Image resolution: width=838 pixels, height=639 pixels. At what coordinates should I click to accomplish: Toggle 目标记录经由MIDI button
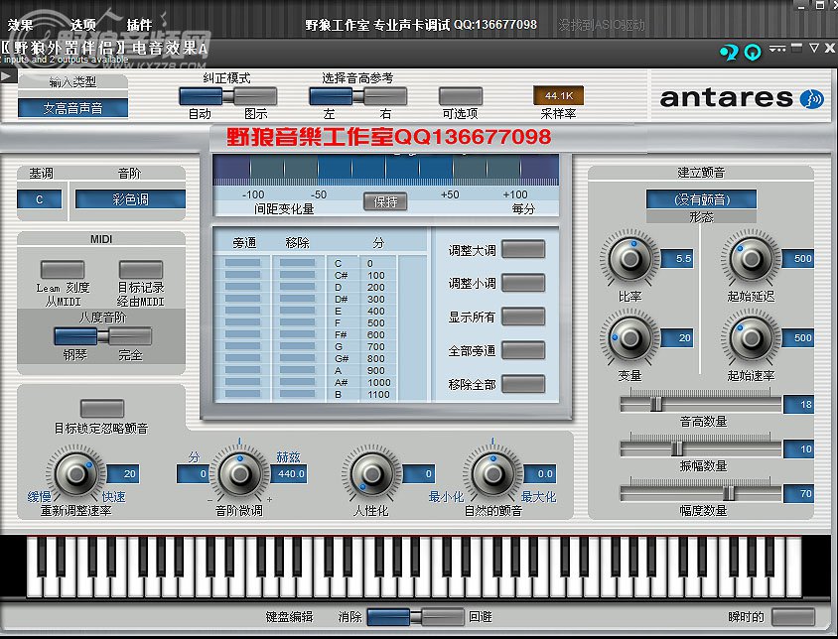pyautogui.click(x=141, y=269)
